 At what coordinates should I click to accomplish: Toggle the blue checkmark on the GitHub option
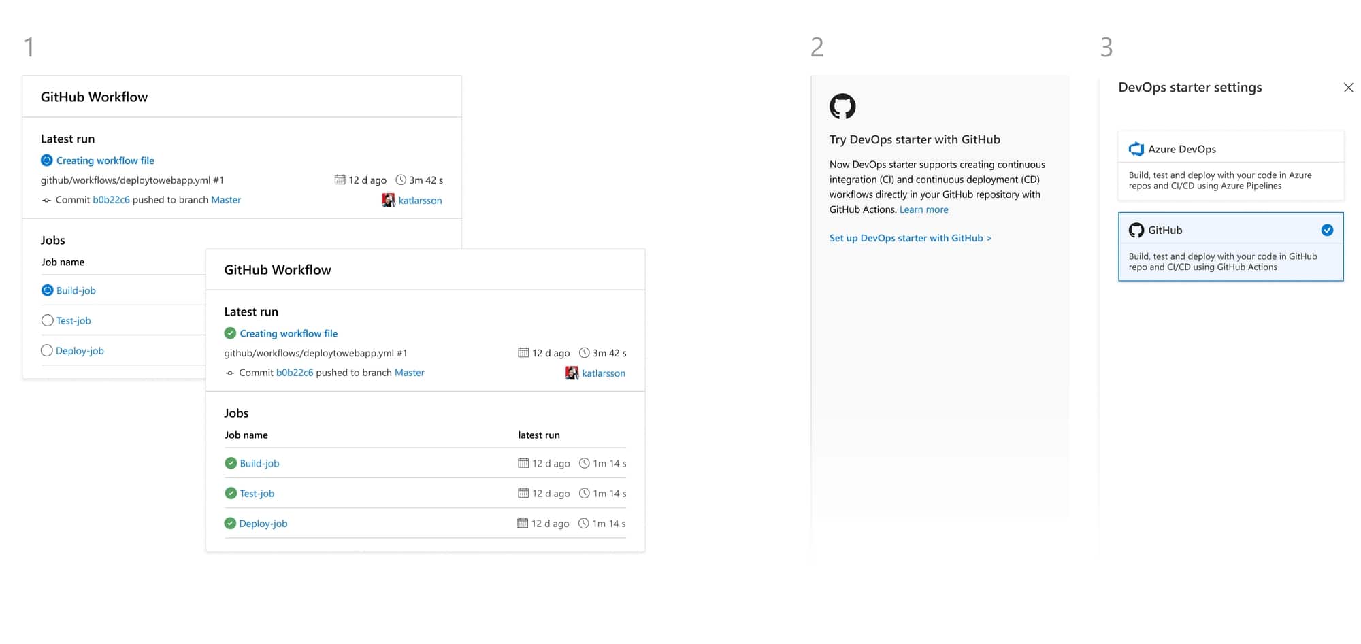point(1328,230)
